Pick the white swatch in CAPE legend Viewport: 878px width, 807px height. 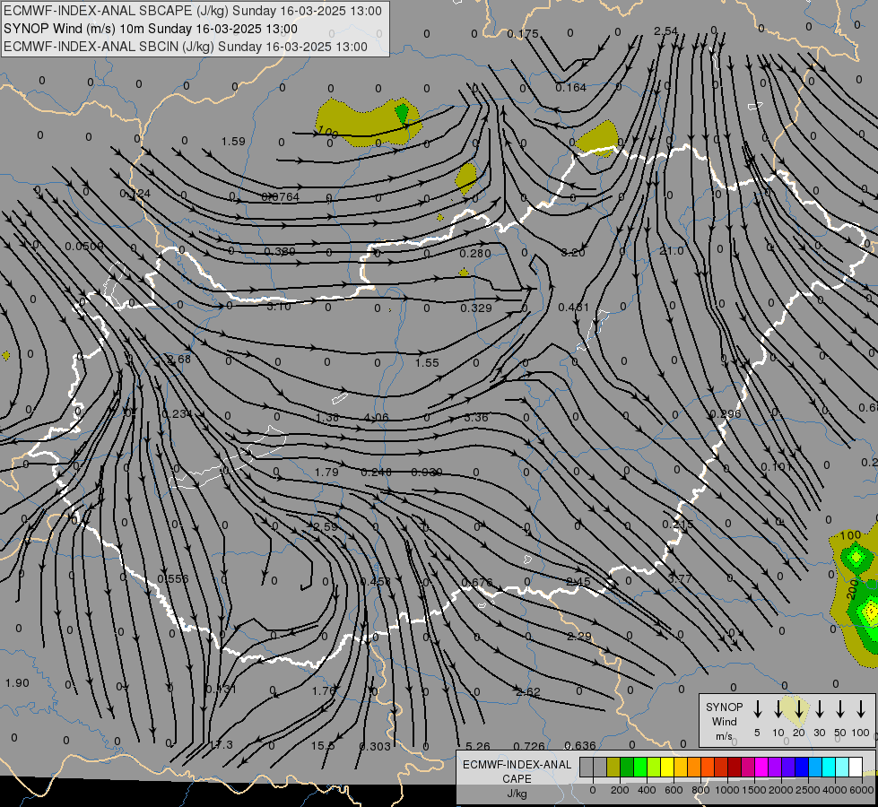(855, 768)
